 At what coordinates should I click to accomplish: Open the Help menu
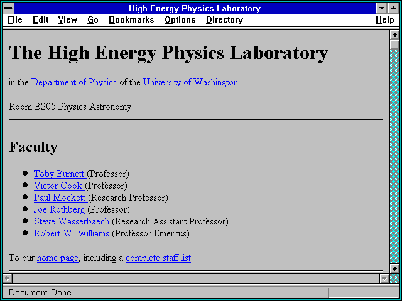click(385, 20)
